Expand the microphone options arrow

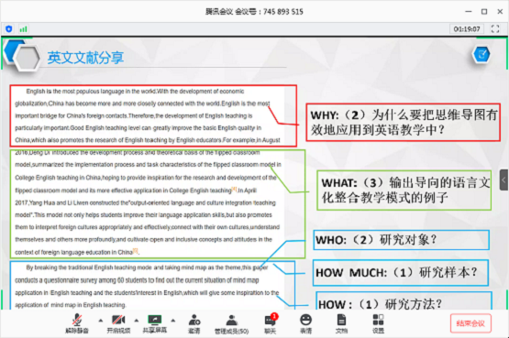(101, 321)
